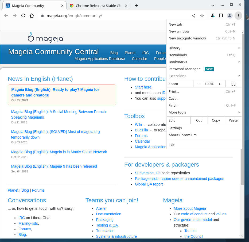This screenshot has width=249, height=242.
Task: Open the Calendar link in the header
Action: tap(139, 59)
